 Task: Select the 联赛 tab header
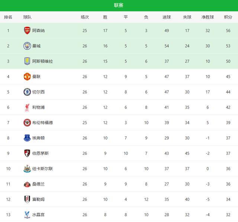[119, 5]
